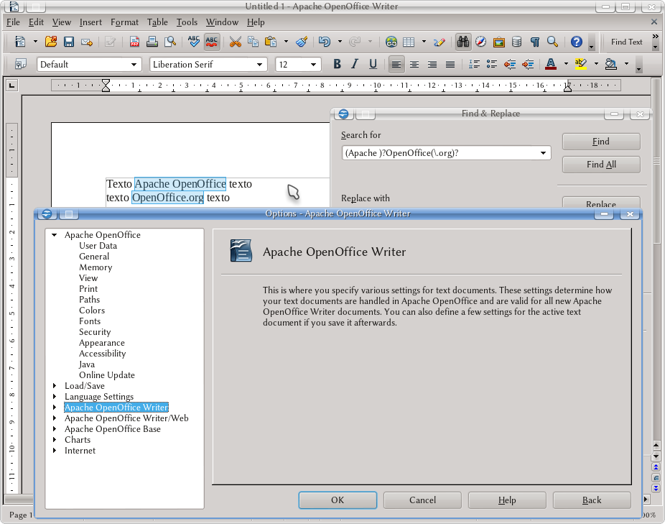This screenshot has width=665, height=524.
Task: Click the Copy icon
Action: pyautogui.click(x=253, y=42)
